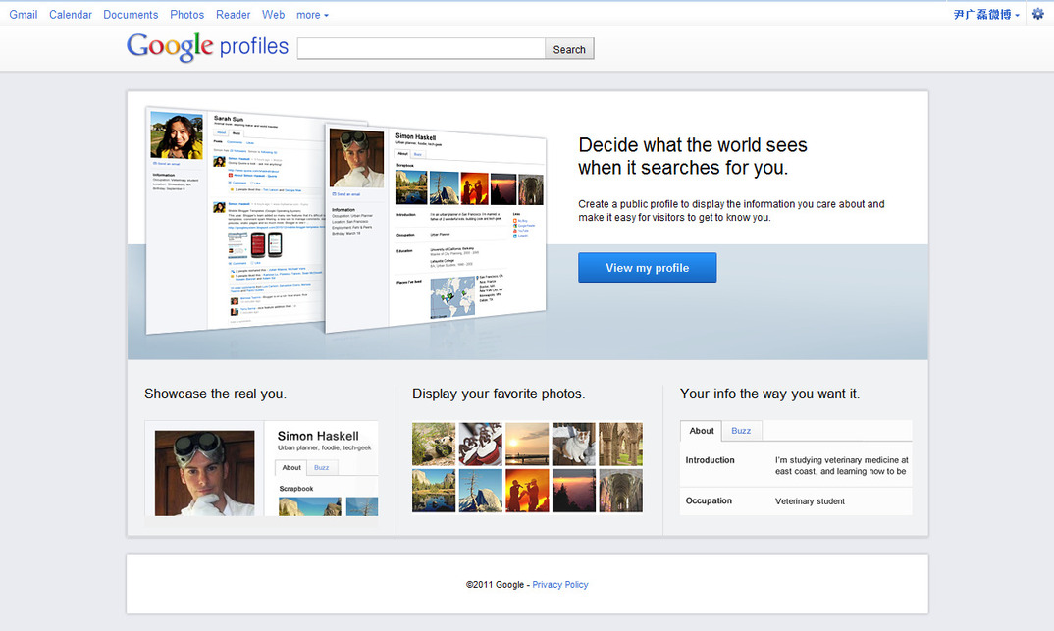Image resolution: width=1054 pixels, height=631 pixels.
Task: Click the profile search text field
Action: [421, 49]
